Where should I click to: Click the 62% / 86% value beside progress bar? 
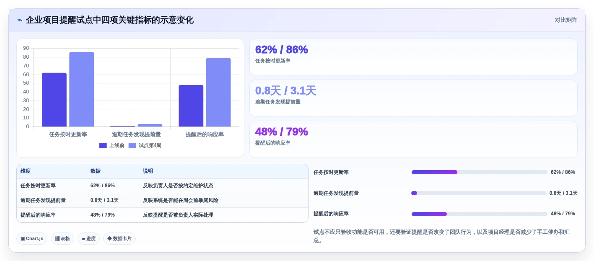(x=563, y=172)
